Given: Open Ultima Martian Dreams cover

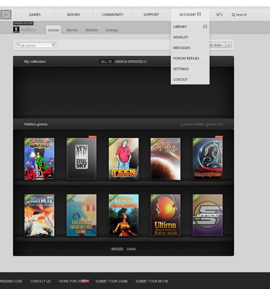Looking at the screenshot, I should [x=166, y=215].
